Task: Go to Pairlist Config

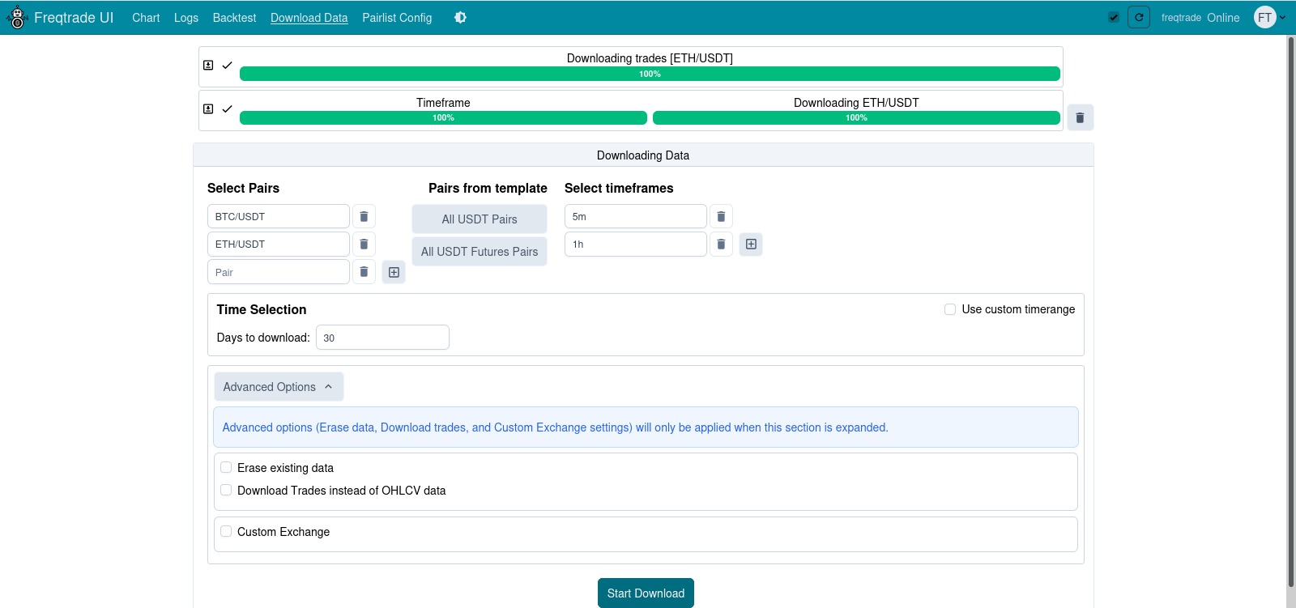Action: tap(397, 18)
